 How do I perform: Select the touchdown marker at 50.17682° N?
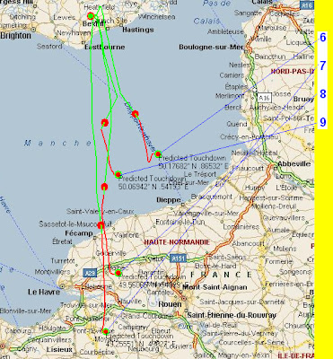(158, 154)
